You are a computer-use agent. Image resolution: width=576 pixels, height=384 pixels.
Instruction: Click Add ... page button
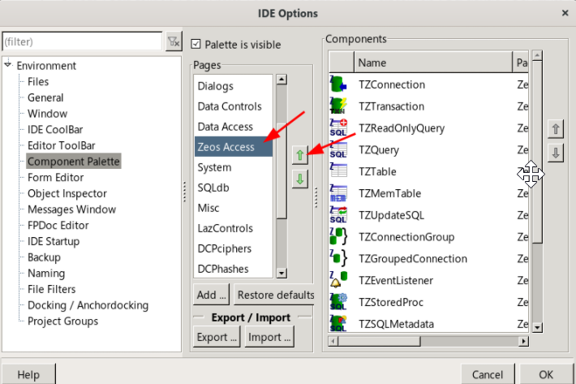point(211,295)
